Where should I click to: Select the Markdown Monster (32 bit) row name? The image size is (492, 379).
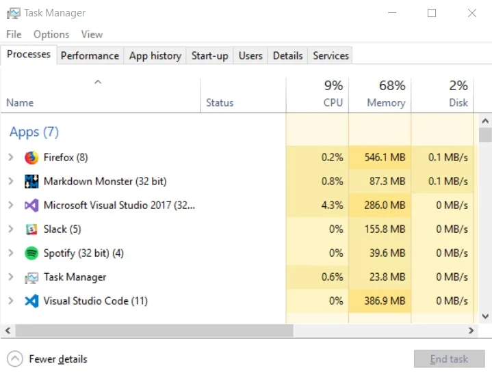pyautogui.click(x=105, y=181)
